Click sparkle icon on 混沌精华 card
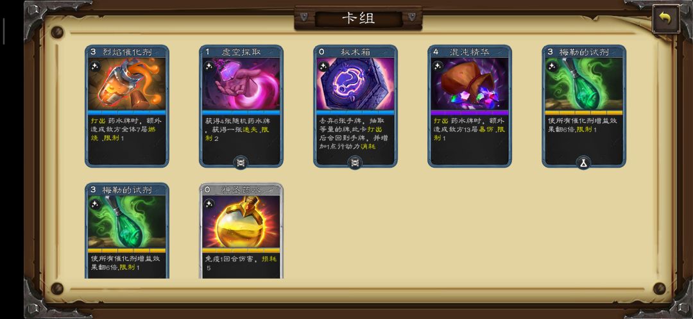This screenshot has height=319, width=693. 438,66
